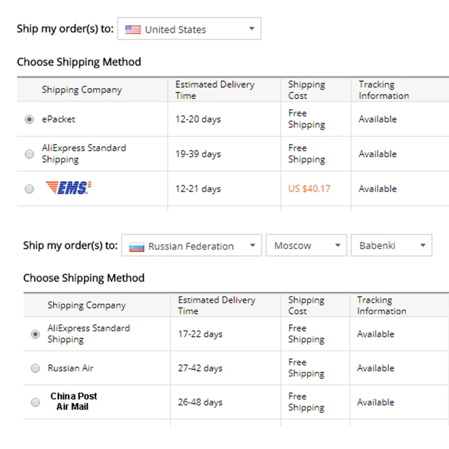The height and width of the screenshot is (449, 449).
Task: Choose AliExpress Standard Shipping for United States
Action: tap(29, 154)
